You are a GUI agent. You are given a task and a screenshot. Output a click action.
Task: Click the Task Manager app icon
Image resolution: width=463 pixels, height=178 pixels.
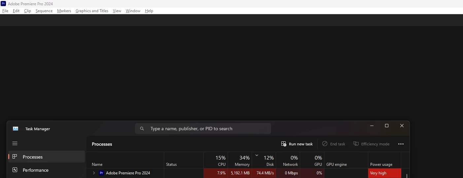[16, 129]
